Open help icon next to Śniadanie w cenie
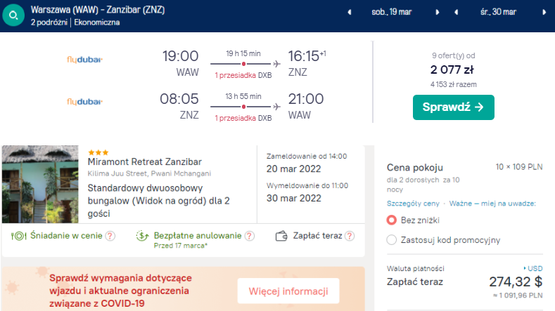The image size is (555, 311). pos(110,236)
